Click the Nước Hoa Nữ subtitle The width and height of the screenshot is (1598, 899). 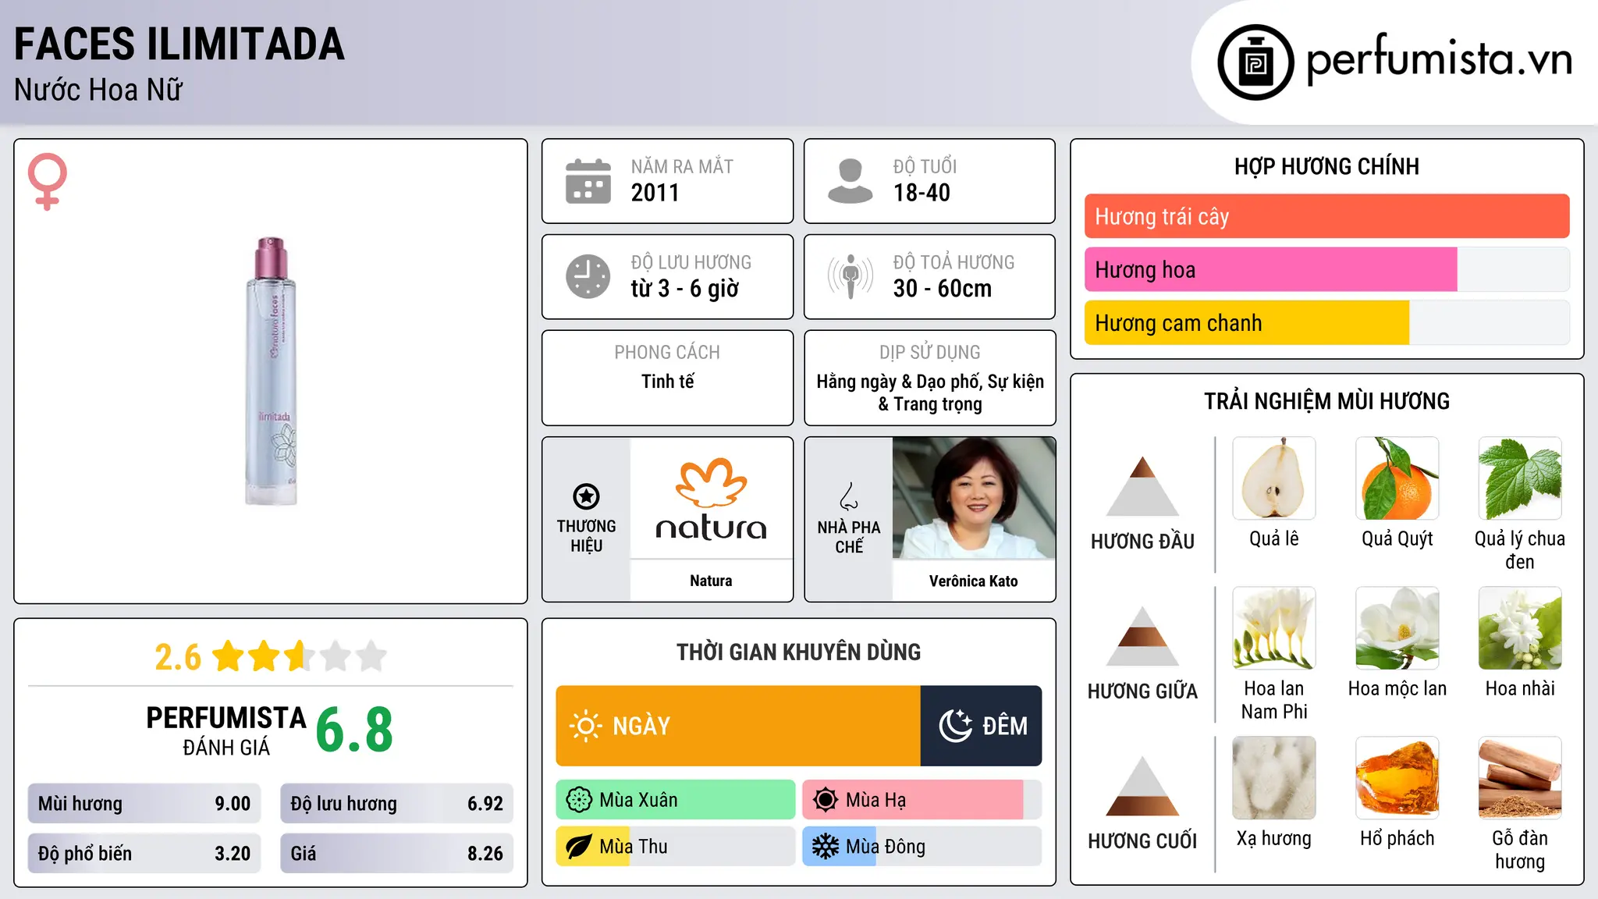[x=98, y=90]
